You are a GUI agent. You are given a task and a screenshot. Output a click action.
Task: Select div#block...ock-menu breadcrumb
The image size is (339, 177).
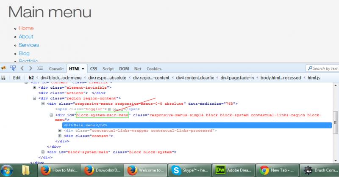(x=61, y=78)
